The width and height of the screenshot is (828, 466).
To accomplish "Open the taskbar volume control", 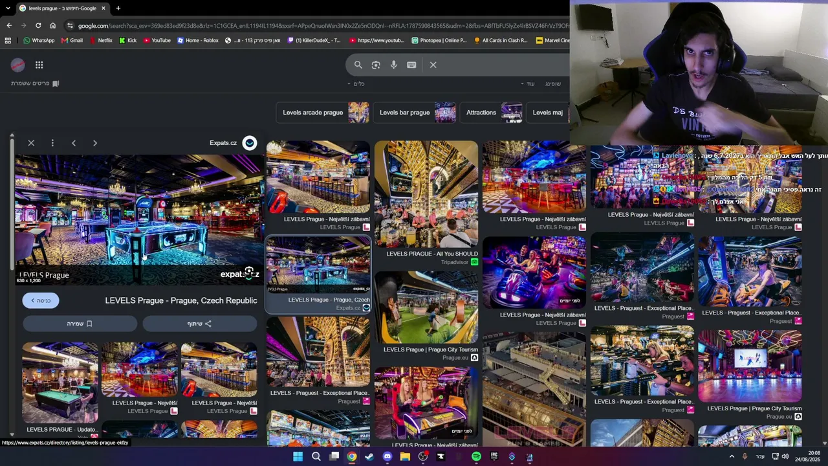I will click(785, 456).
